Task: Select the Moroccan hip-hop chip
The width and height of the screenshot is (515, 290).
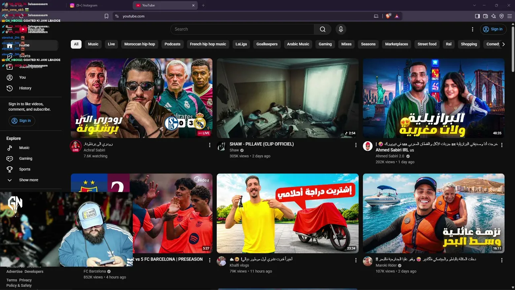Action: click(x=140, y=44)
